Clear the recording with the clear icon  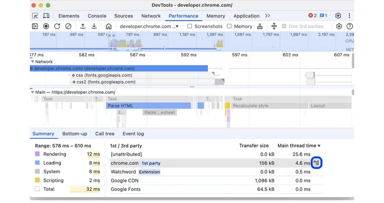click(68, 26)
